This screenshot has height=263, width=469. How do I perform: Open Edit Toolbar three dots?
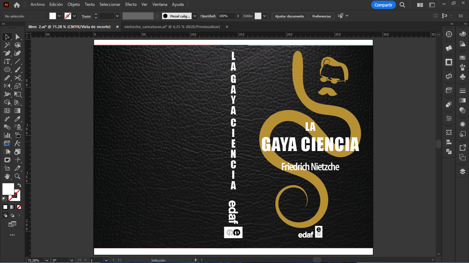(x=12, y=235)
